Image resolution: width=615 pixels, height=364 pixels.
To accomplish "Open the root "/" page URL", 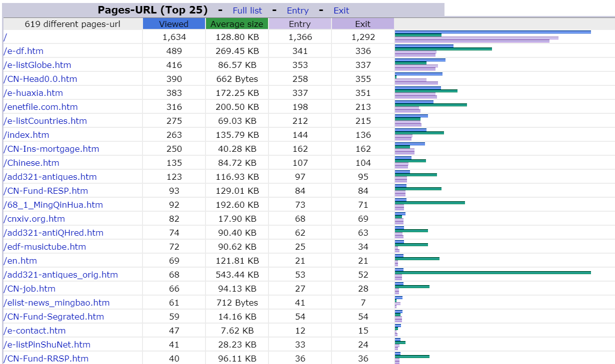I will 5,37.
